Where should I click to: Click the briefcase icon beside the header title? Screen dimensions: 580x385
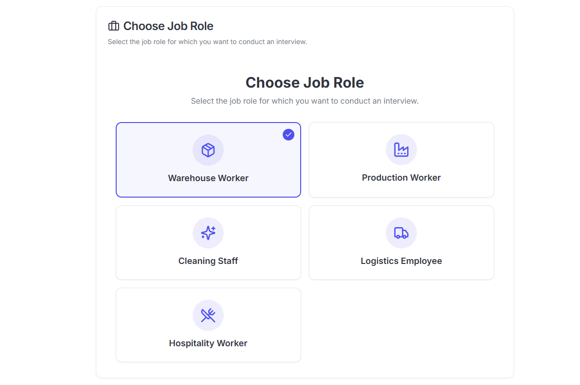point(113,26)
